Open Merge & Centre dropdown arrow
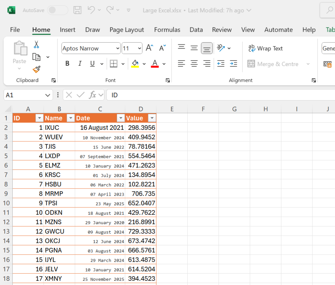 pos(308,64)
